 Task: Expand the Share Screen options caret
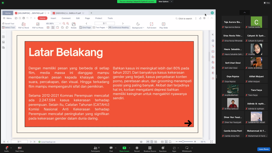[129, 148]
